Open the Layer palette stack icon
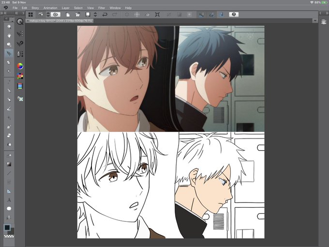The image size is (329, 247). coord(324,22)
